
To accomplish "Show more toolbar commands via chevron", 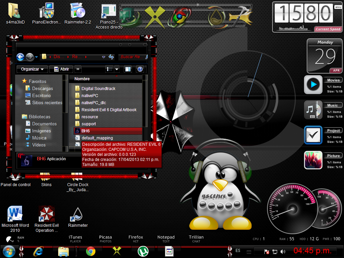I will tap(78, 69).
